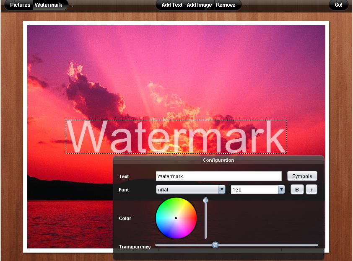Adjust the Transparency slider handle
The image size is (353, 261).
(215, 244)
